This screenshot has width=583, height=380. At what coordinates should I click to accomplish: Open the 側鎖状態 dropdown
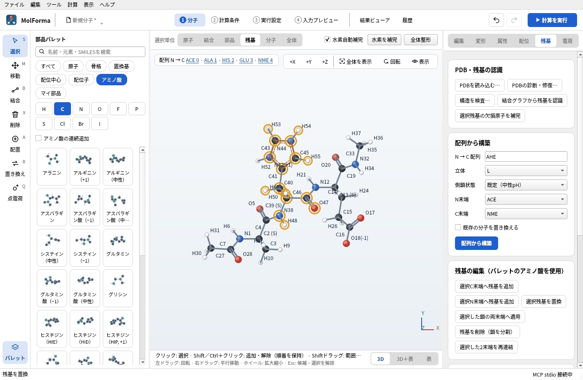pyautogui.click(x=526, y=185)
